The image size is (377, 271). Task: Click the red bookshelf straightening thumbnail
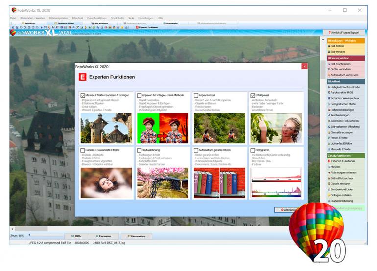(219, 183)
